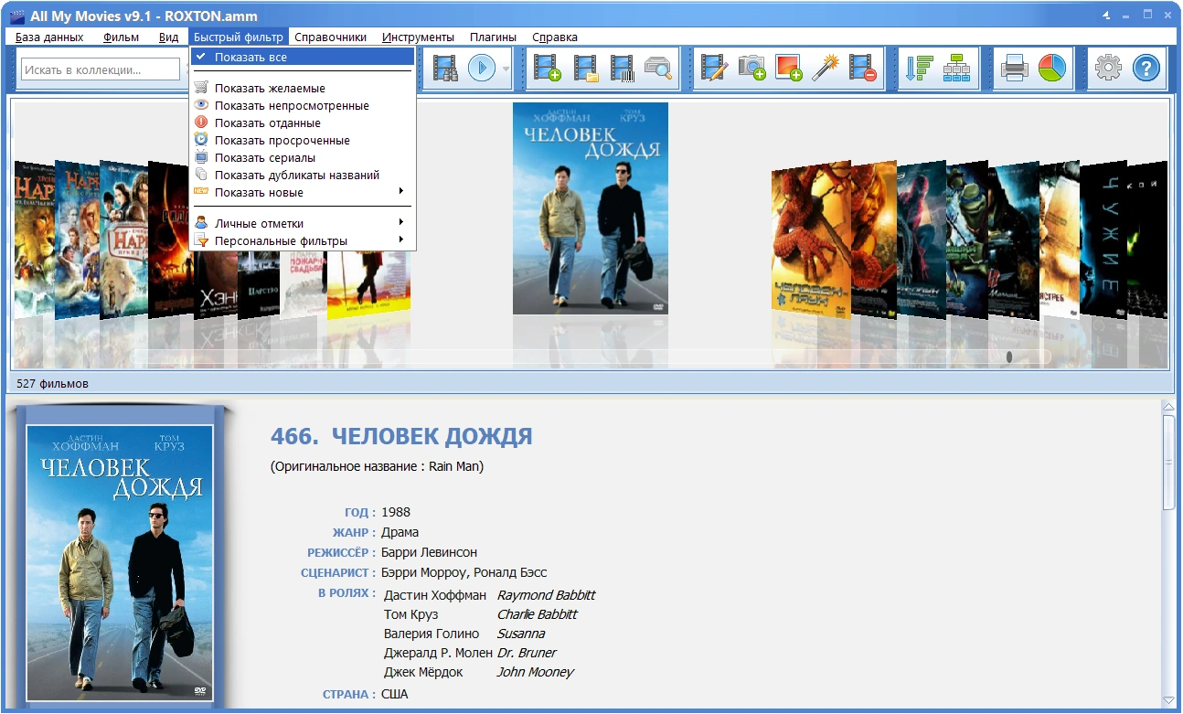The width and height of the screenshot is (1183, 714).
Task: Click the actor link 'Валерия Голино'
Action: [432, 634]
